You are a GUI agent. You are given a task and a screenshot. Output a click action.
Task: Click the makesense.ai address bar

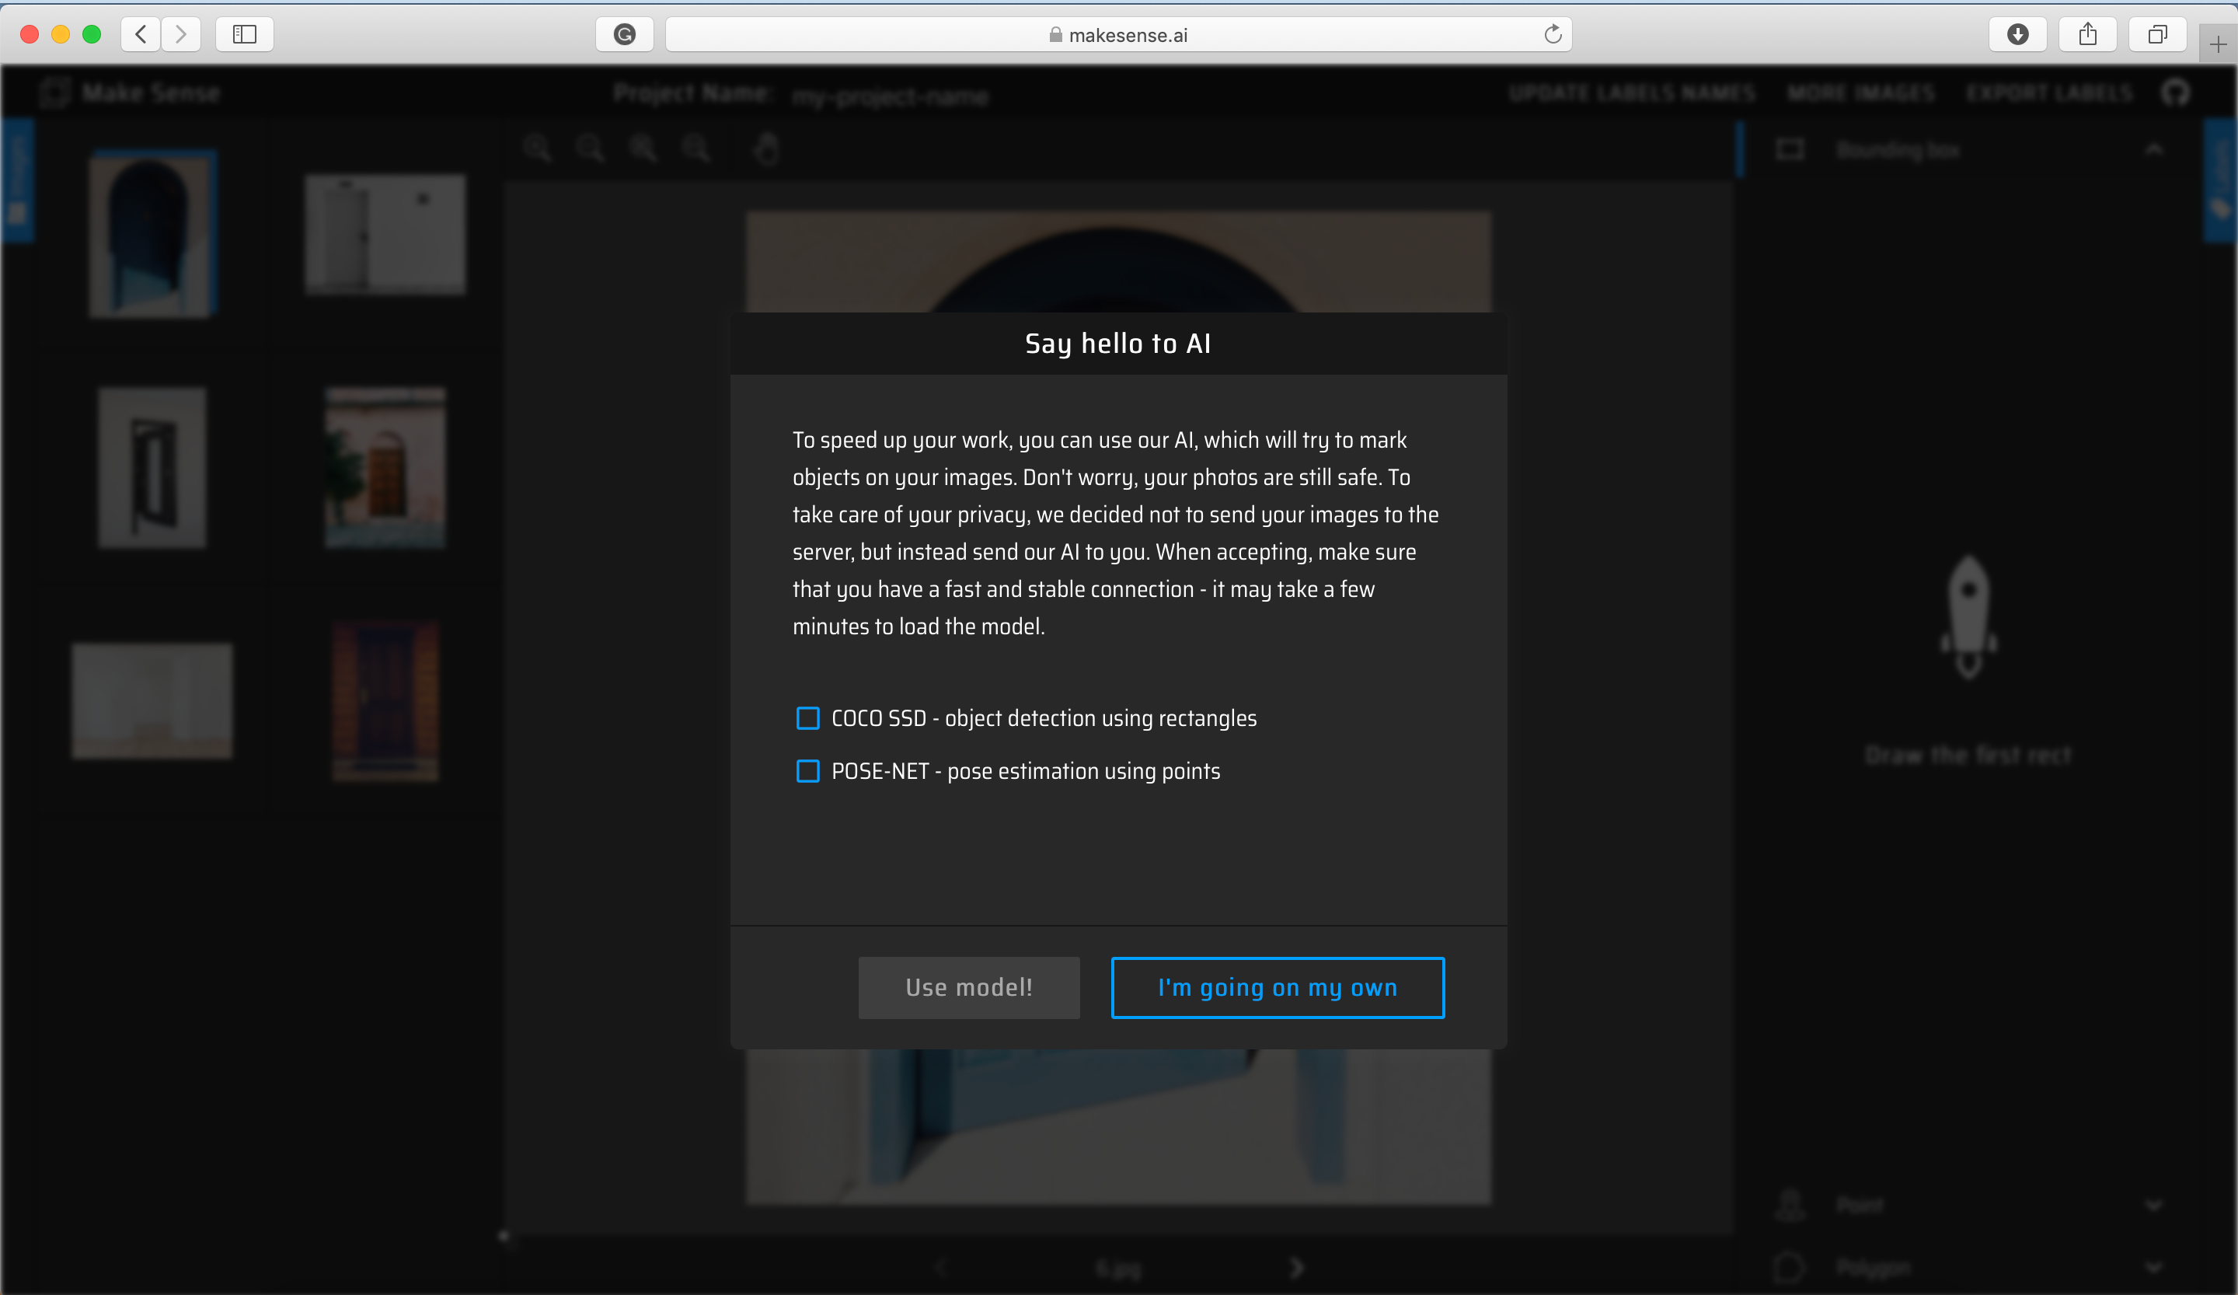pyautogui.click(x=1119, y=35)
